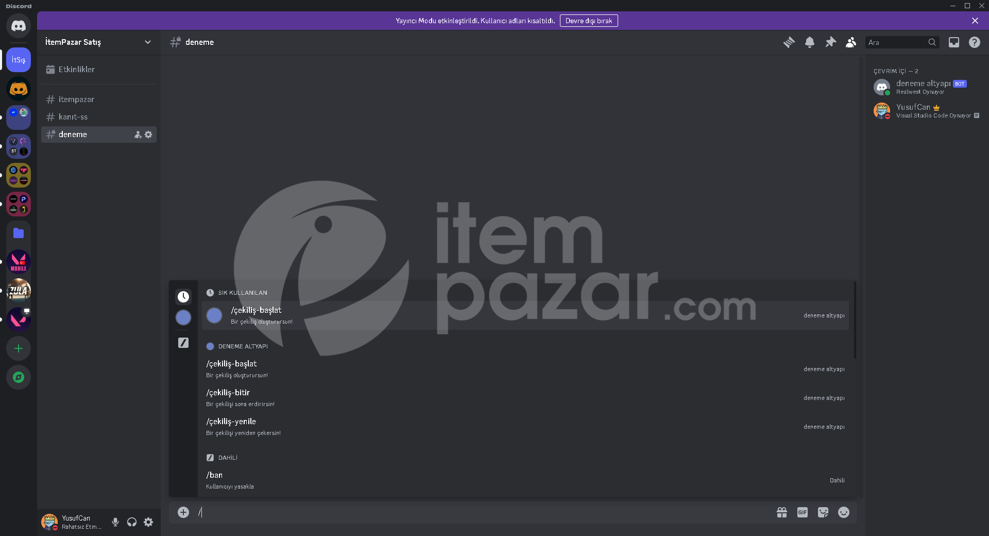989x536 pixels.
Task: Choose /çekiliş-başlat under DENEME ALTYAPI
Action: (525, 369)
